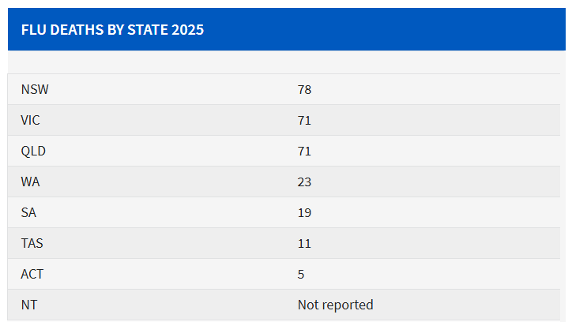This screenshot has width=572, height=322.
Task: Click the WA death count of 23
Action: 305,182
